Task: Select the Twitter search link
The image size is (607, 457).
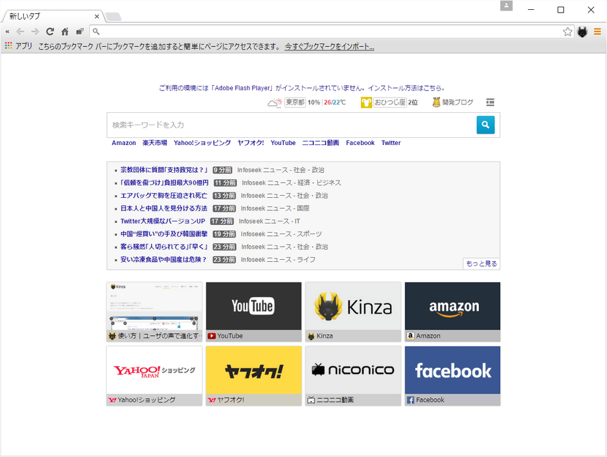Action: (391, 143)
